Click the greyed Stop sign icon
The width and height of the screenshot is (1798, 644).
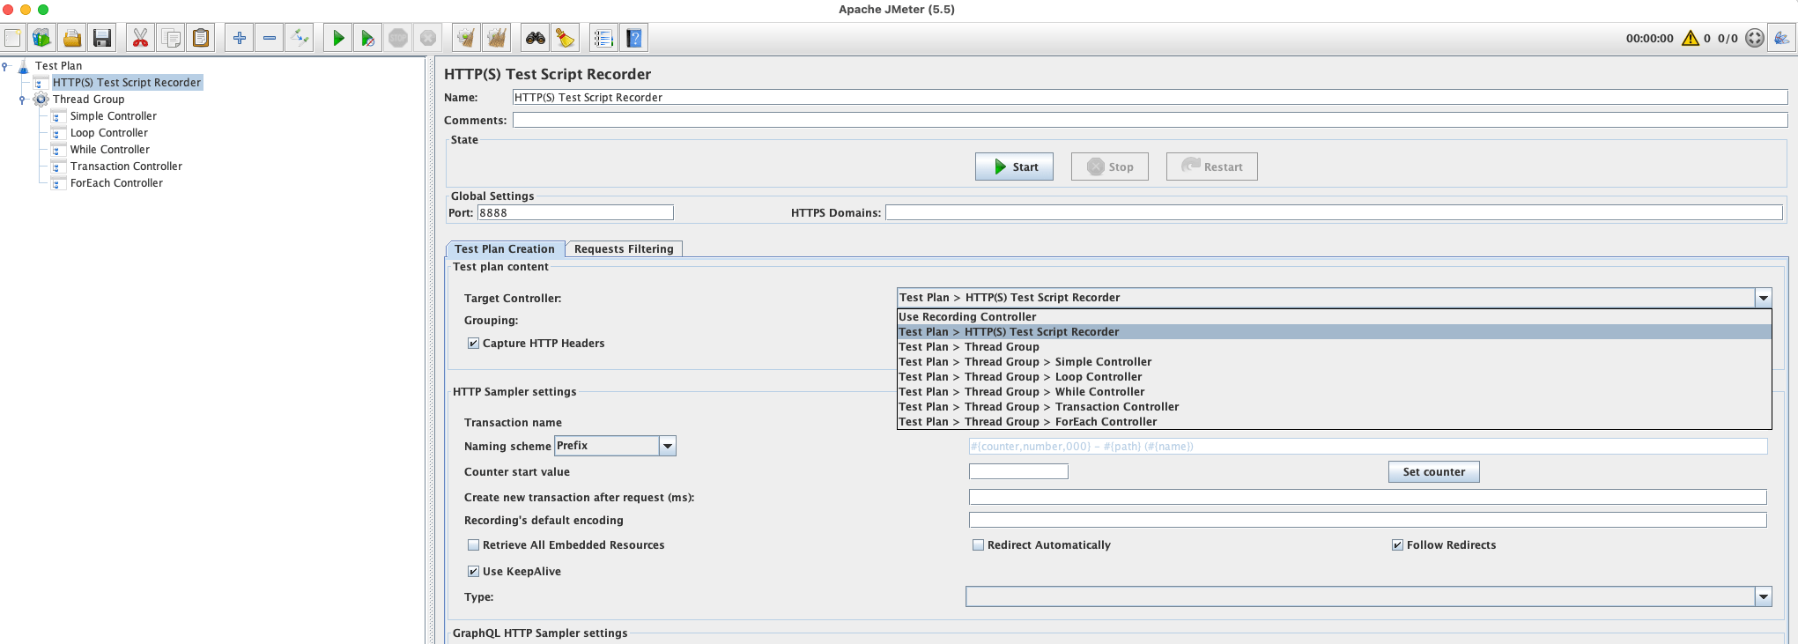[398, 38]
